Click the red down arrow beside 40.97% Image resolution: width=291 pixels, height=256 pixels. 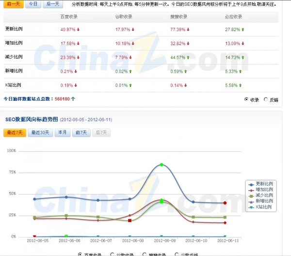[78, 29]
